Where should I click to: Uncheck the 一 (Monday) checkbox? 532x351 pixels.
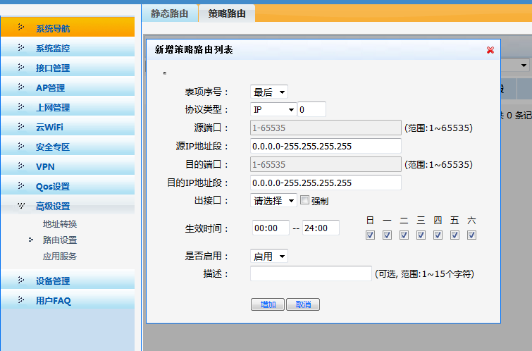click(387, 235)
